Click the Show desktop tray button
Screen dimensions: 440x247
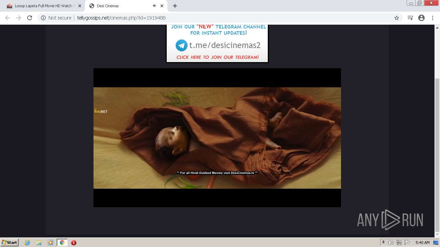[x=436, y=243]
